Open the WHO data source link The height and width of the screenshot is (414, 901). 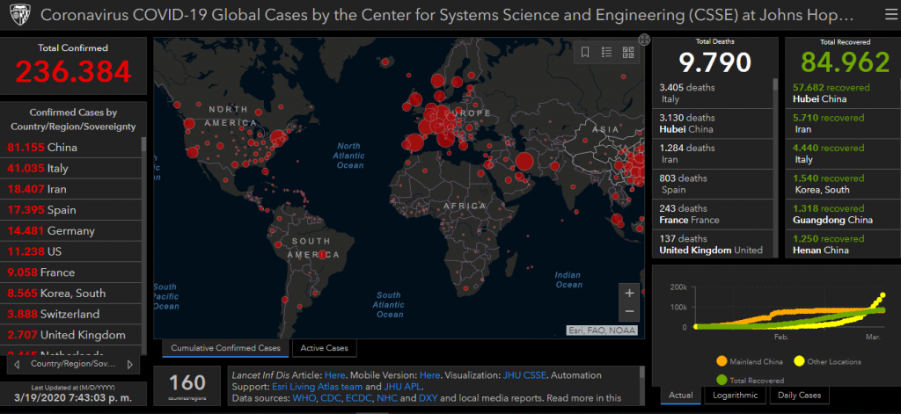pyautogui.click(x=304, y=398)
